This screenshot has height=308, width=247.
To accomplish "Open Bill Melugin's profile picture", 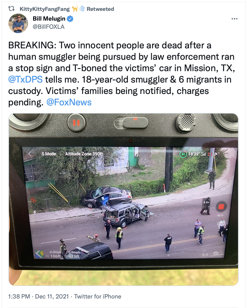I will 18,23.
